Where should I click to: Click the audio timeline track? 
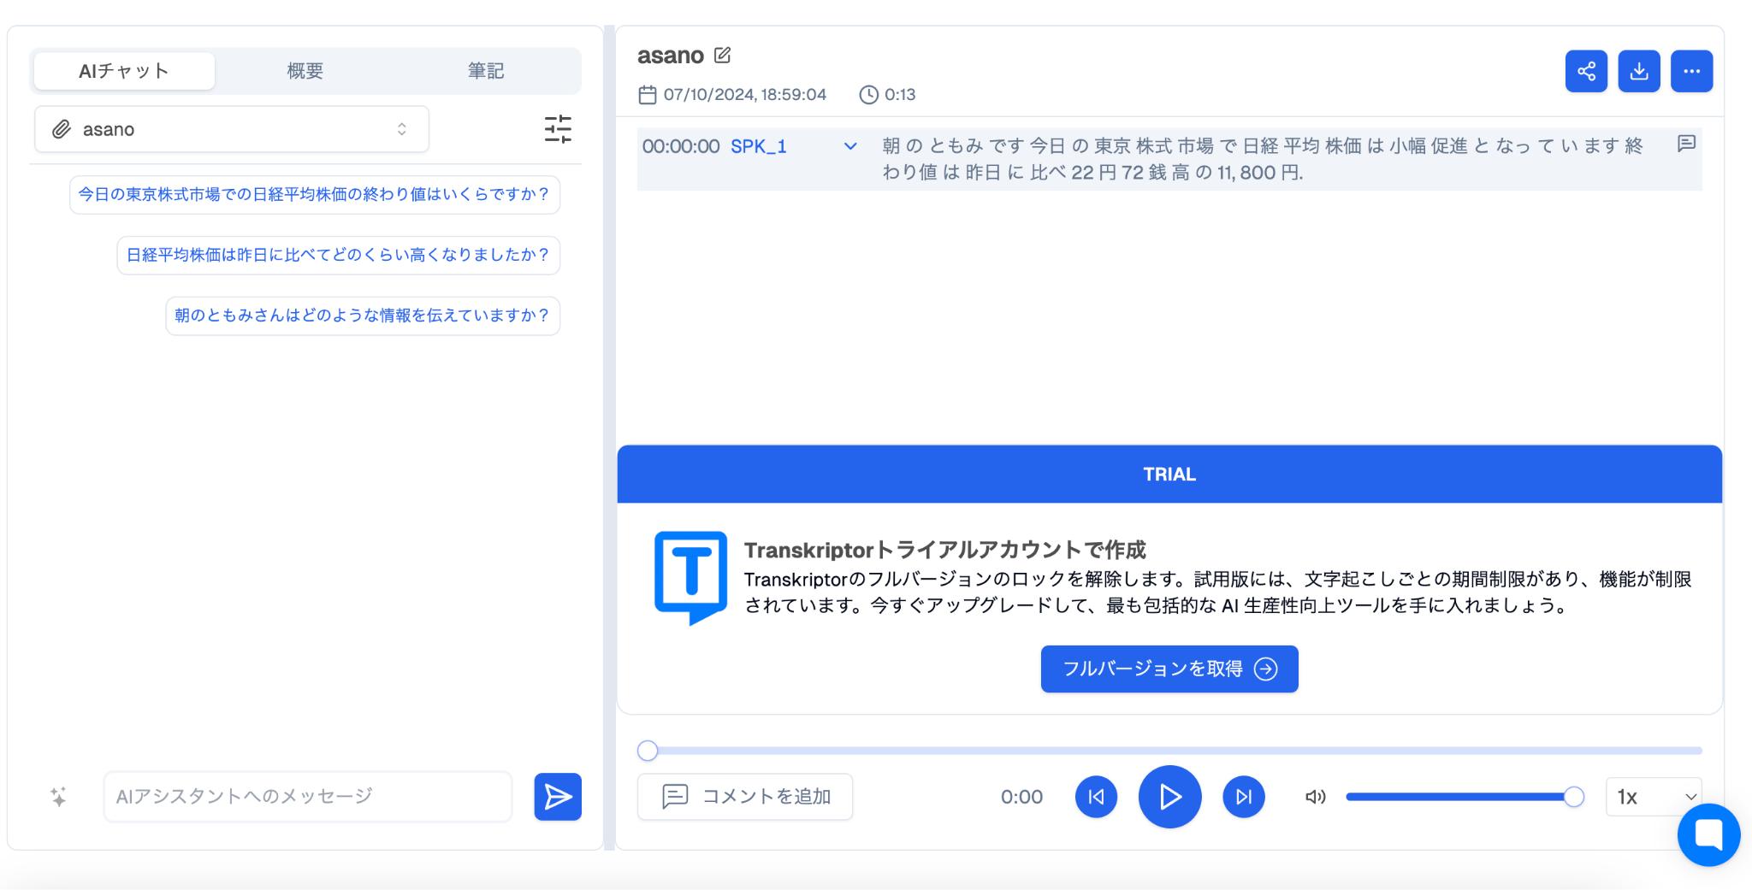point(1170,751)
